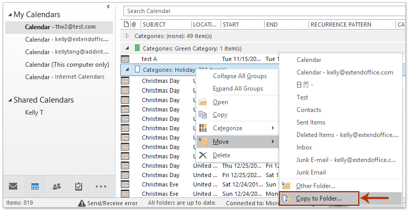Open Tasks view in navigation bar

tap(78, 186)
